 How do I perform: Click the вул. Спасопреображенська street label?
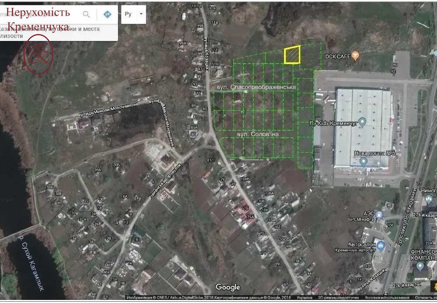[x=257, y=87]
